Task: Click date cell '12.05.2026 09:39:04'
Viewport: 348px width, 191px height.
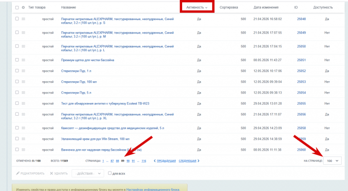Action: point(268,82)
